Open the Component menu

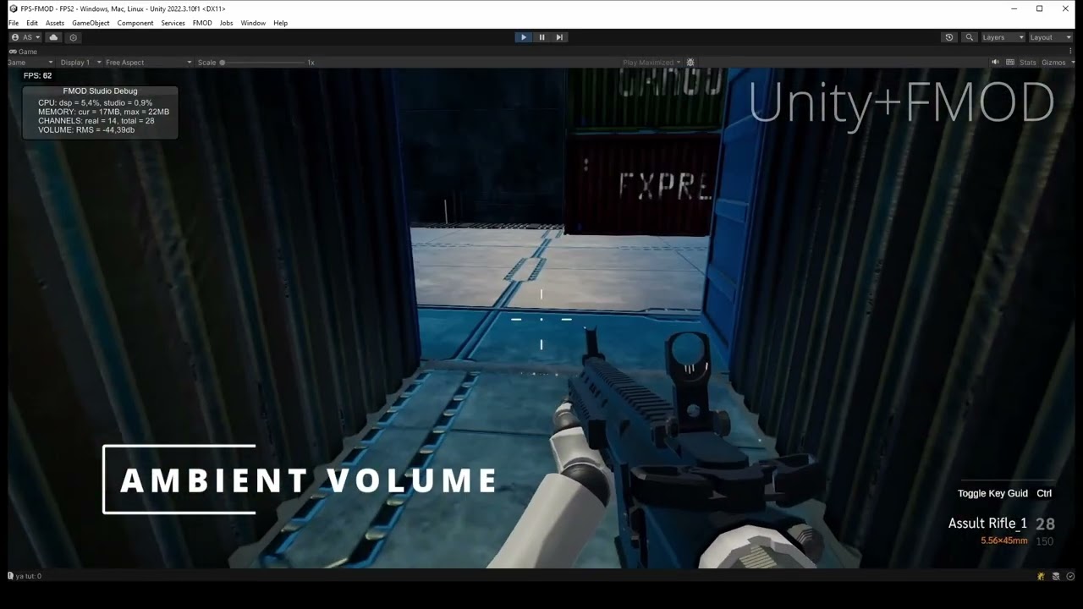pos(135,23)
